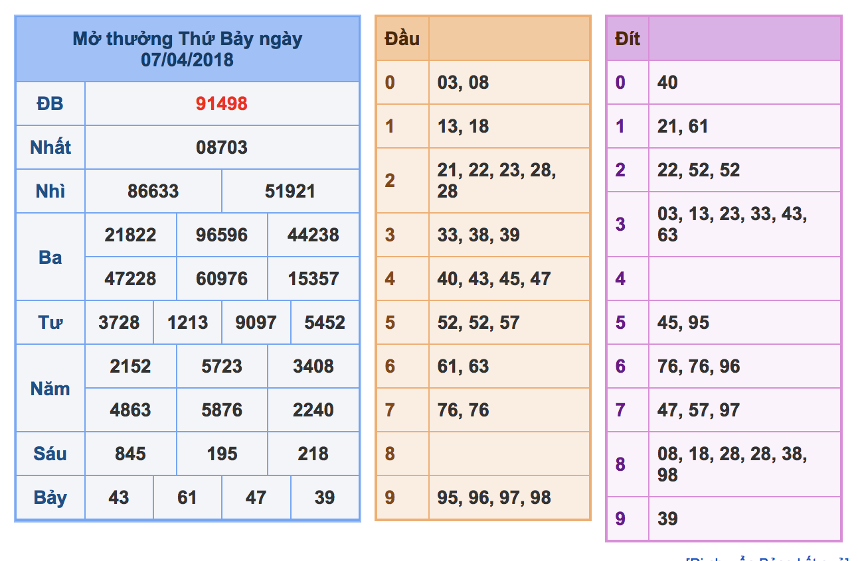Open the partially visible link at bottom right

(768, 558)
